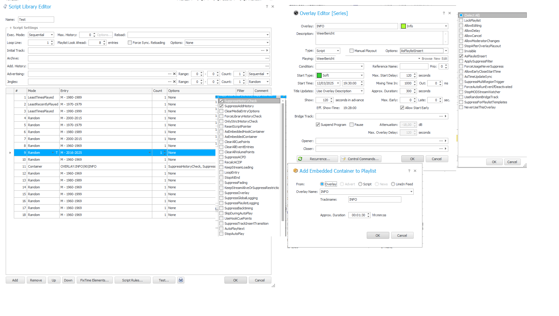Open the Exec. Mode dropdown
The image size is (559, 316).
pyautogui.click(x=52, y=35)
